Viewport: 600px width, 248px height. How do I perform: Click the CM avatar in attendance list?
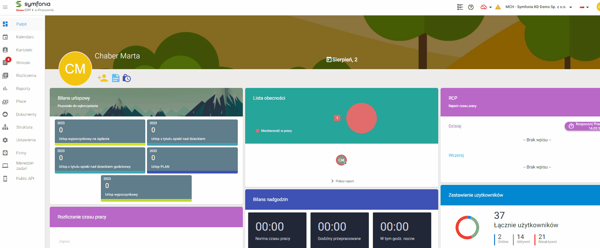[341, 160]
